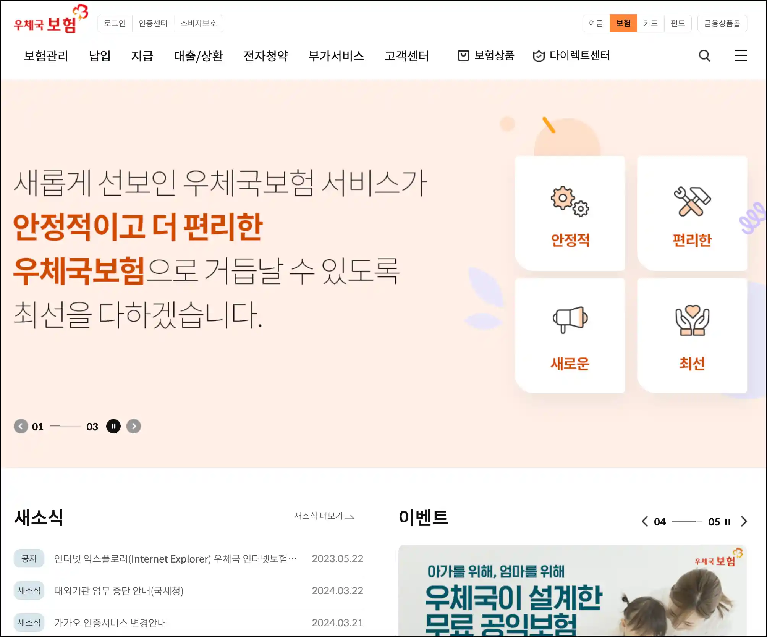Viewport: 767px width, 637px height.
Task: Open the 무료 공익보험 event banner image
Action: pos(573,590)
